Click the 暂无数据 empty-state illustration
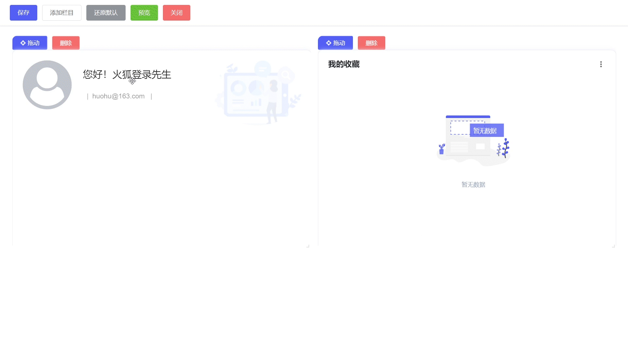The height and width of the screenshot is (353, 628). (x=473, y=140)
